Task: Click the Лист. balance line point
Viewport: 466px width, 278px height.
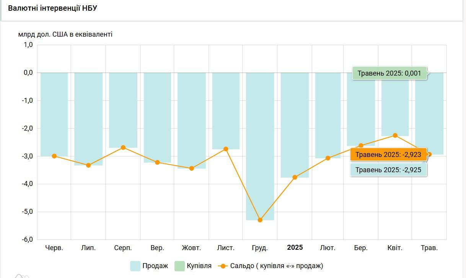Action: coord(226,149)
